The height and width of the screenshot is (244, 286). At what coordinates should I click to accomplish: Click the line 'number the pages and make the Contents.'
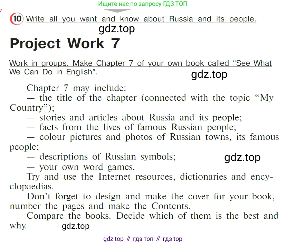click(x=100, y=206)
